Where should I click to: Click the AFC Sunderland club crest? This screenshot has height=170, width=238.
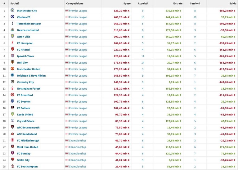(x=12, y=134)
